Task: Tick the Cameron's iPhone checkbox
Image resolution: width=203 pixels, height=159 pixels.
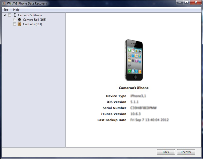Action: click(x=9, y=15)
